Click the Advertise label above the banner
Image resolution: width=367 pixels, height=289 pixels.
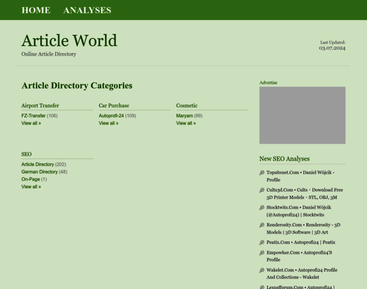point(268,83)
